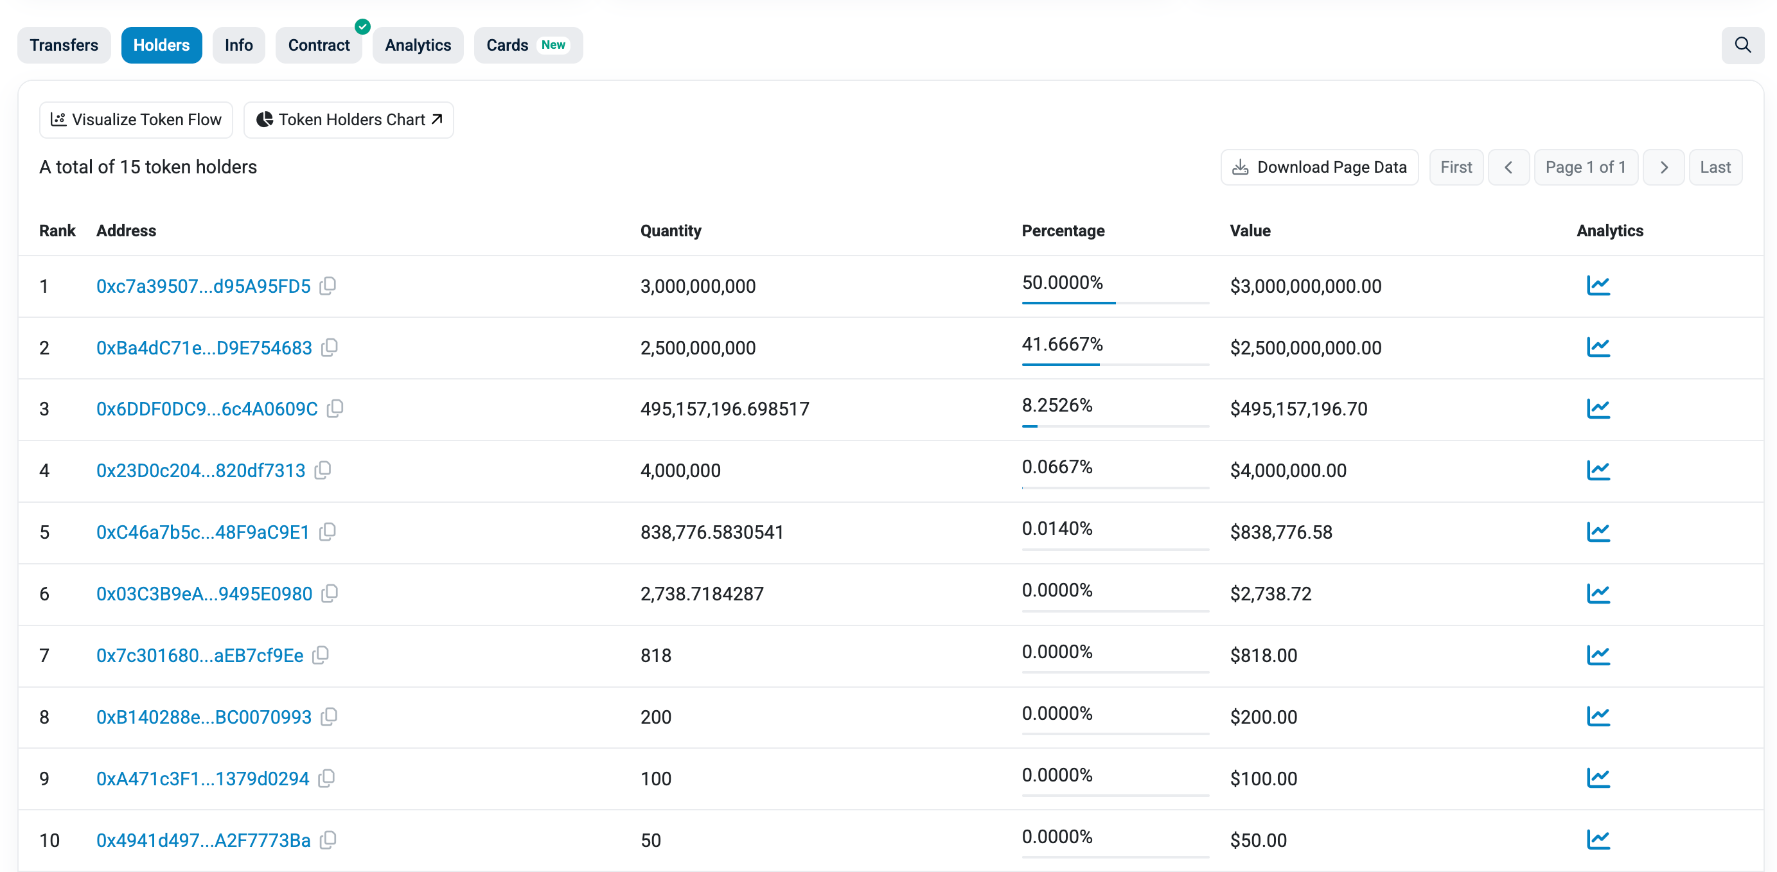Viewport: 1777px width, 872px height.
Task: Click Visualize Token Flow button
Action: tap(136, 120)
